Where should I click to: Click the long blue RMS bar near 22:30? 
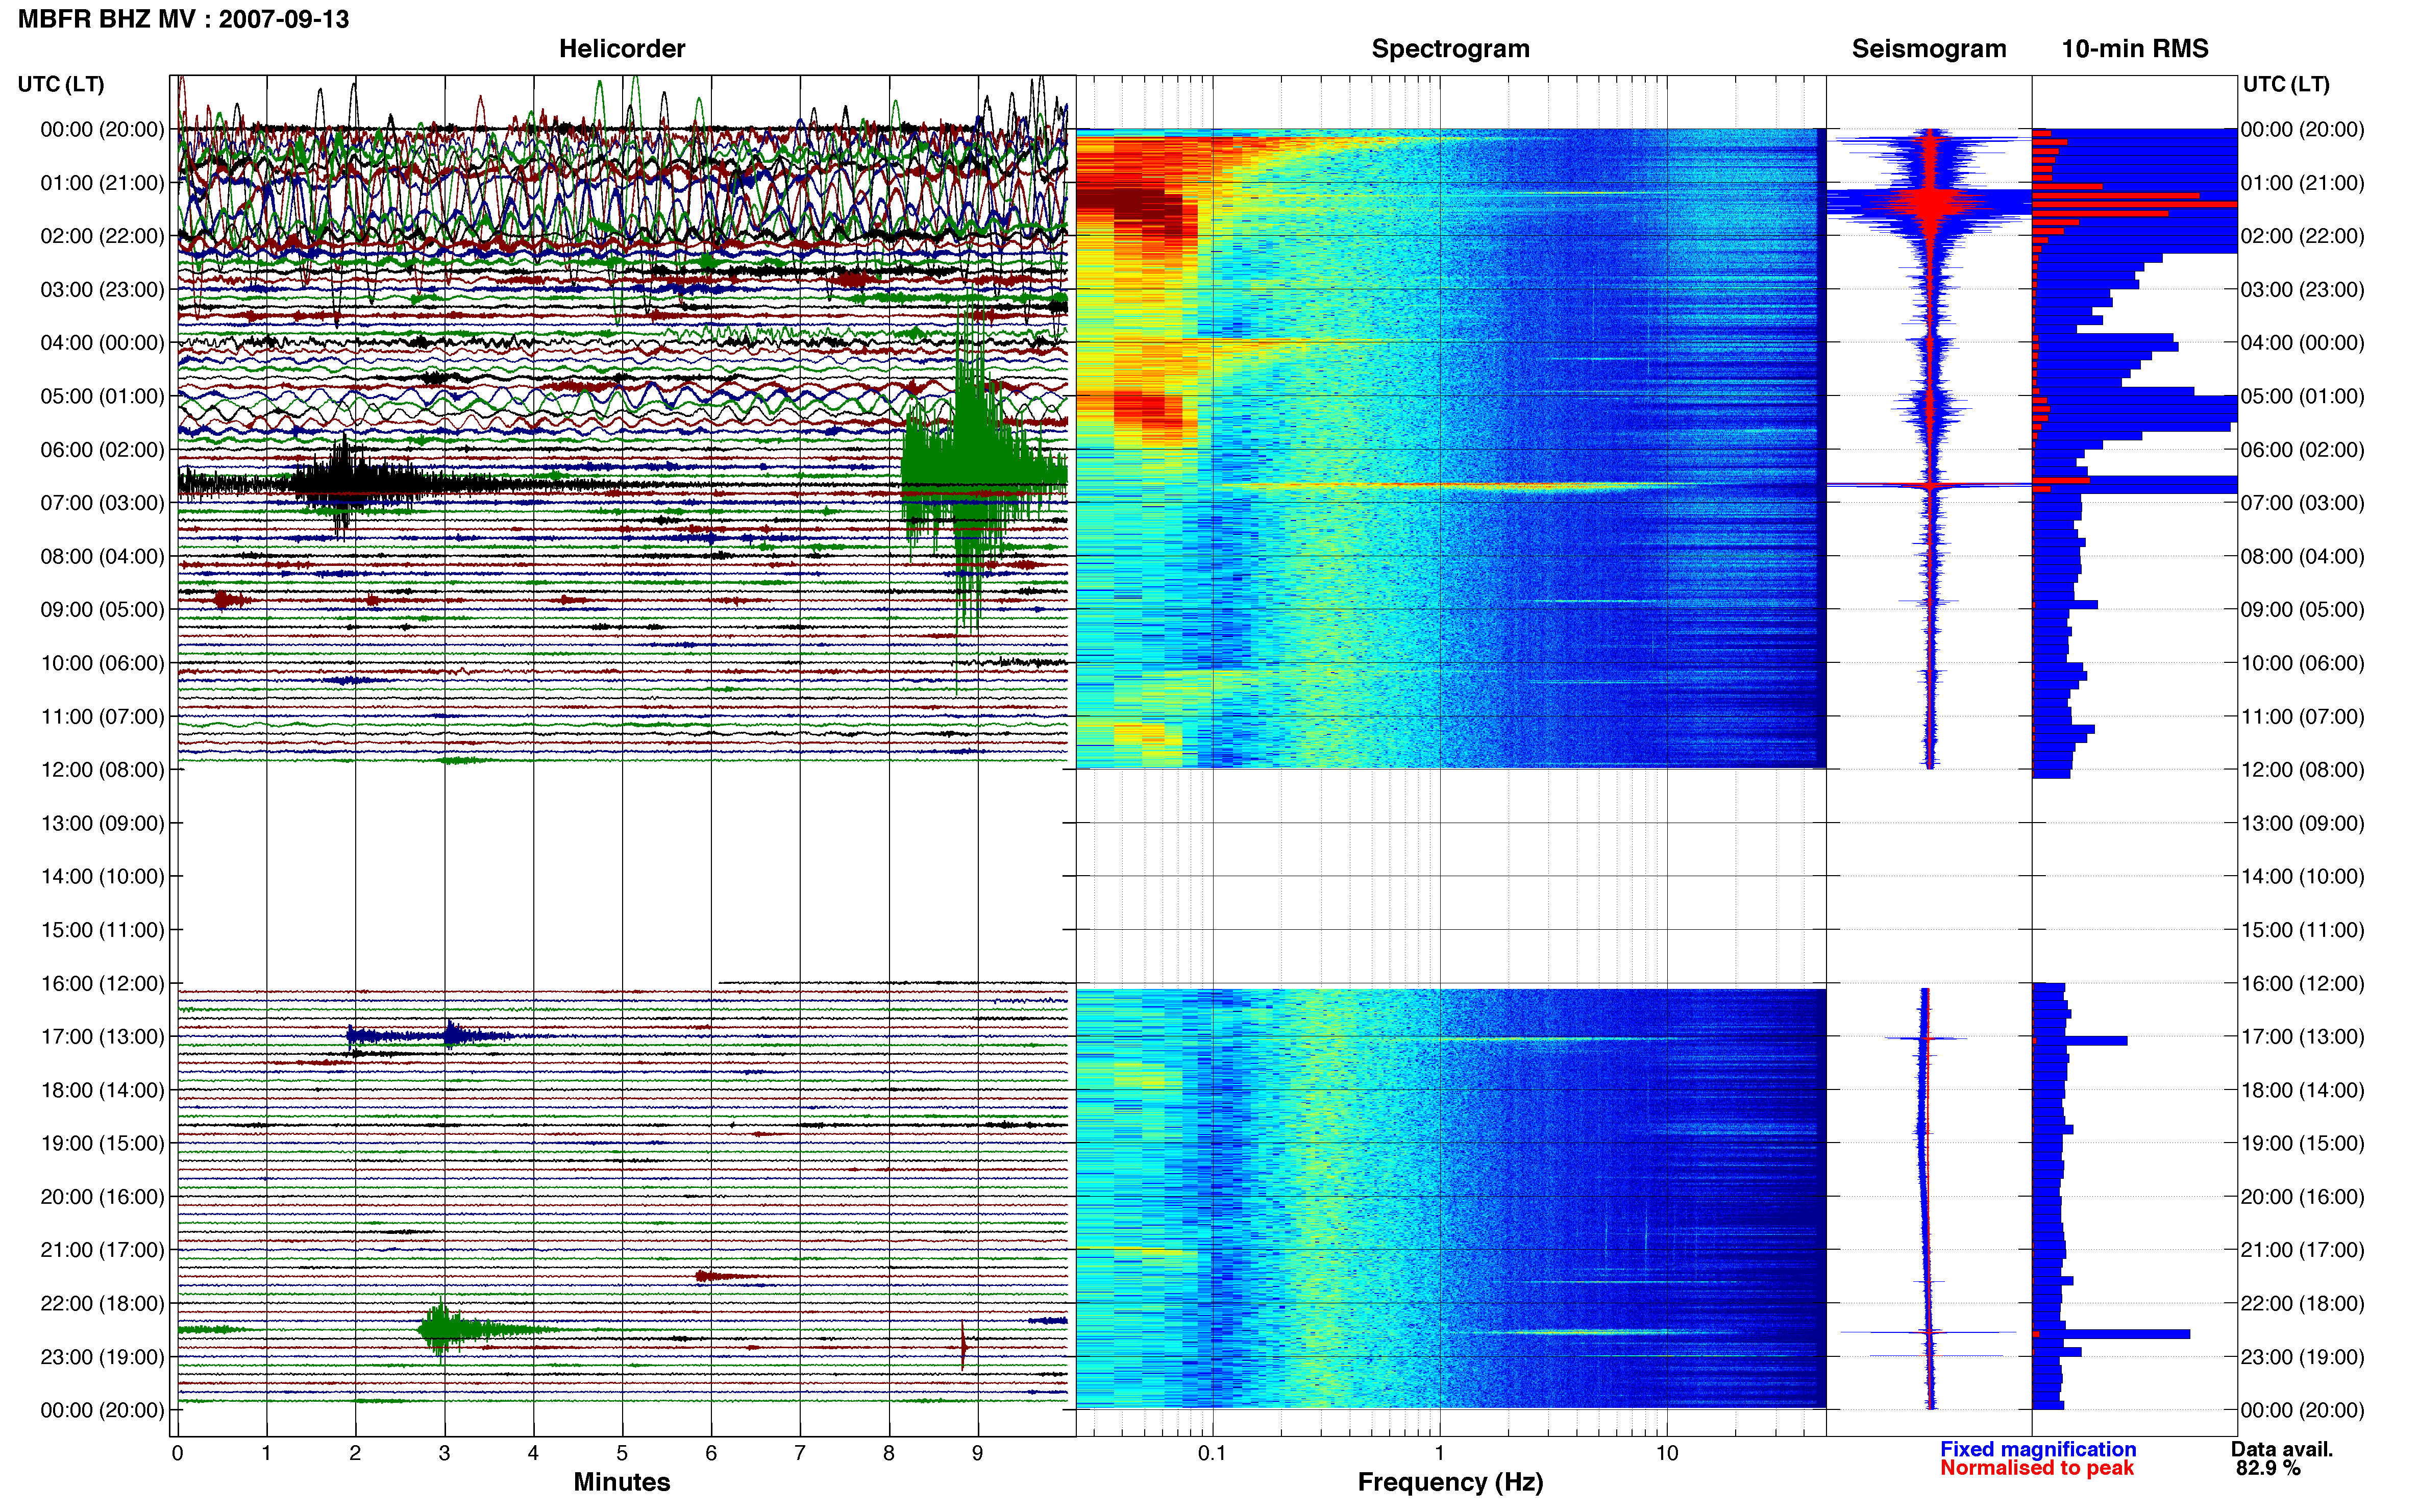click(2111, 1334)
